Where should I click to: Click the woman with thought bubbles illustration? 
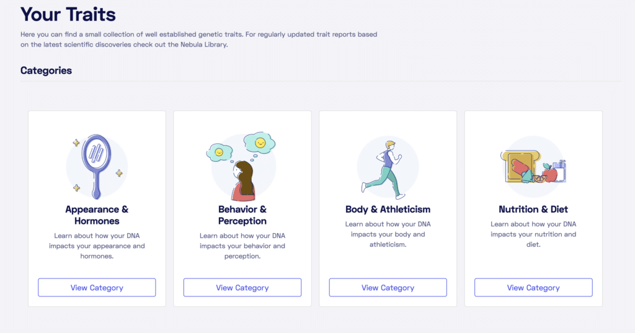point(242,166)
